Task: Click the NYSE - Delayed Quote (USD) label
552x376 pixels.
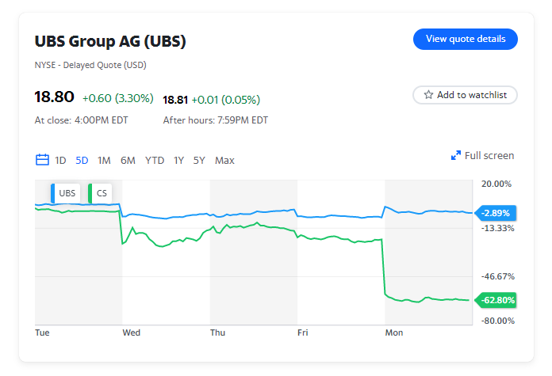Action: pos(90,65)
